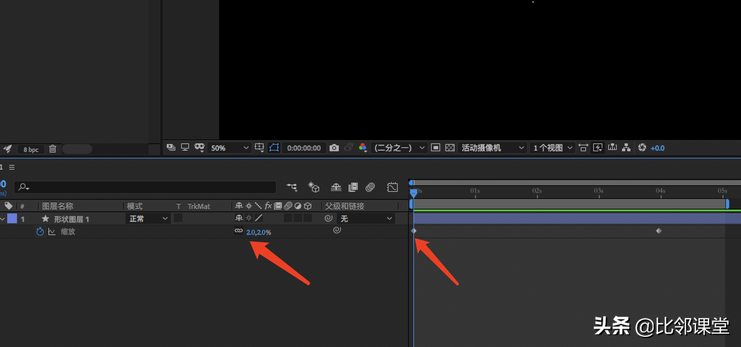Image resolution: width=741 pixels, height=347 pixels.
Task: Toggle the Motion Blur switch in timeline toolbar
Action: (x=370, y=187)
